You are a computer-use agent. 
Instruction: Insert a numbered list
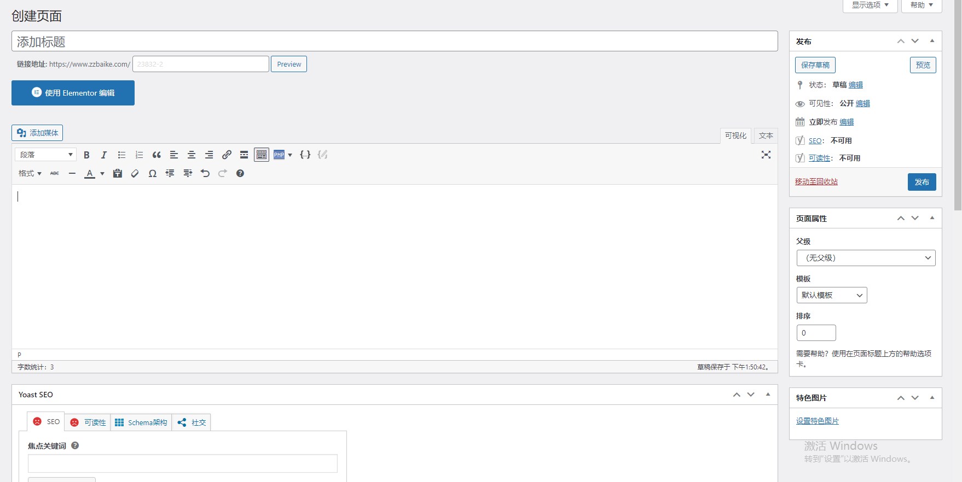point(139,155)
